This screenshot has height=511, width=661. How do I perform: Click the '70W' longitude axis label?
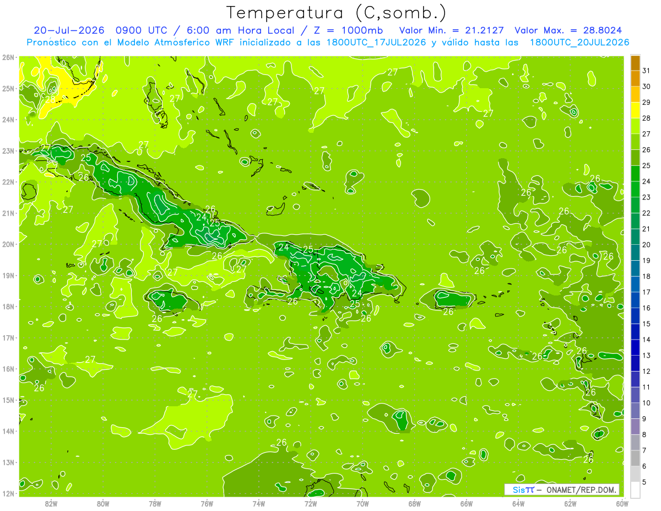(362, 503)
